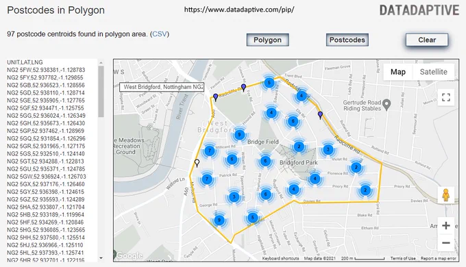466x267 pixels.
Task: Click the blue pin marker near A60 on Radcliffe Rd
Action: tap(216, 97)
